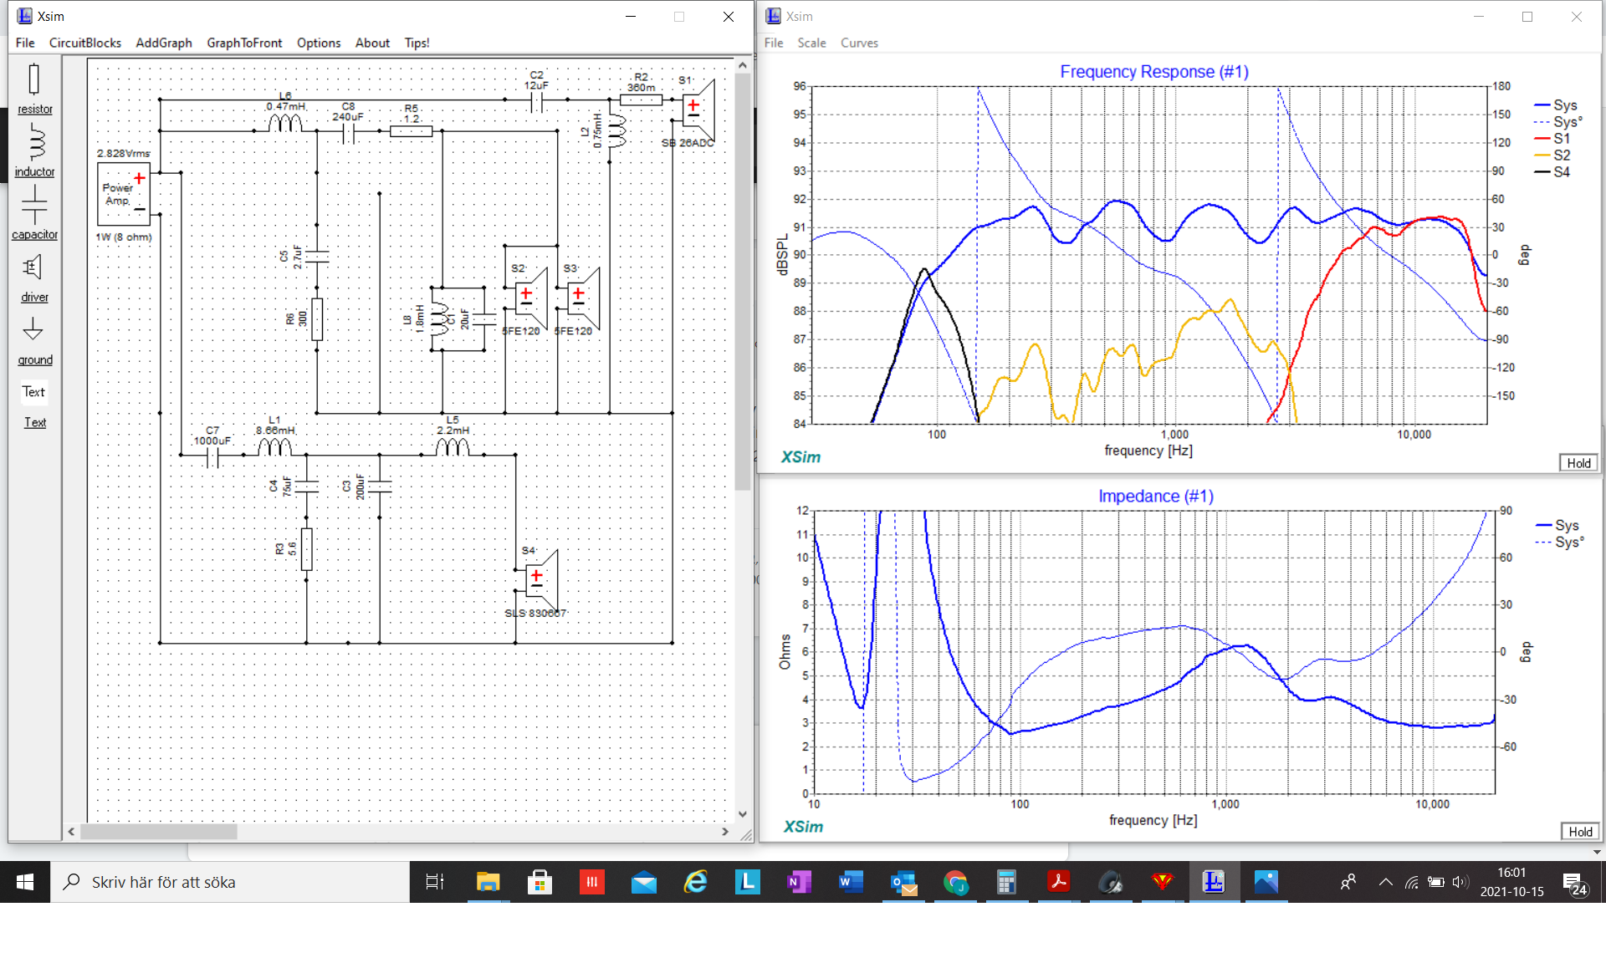The height and width of the screenshot is (963, 1606).
Task: Click the schematic horizontal scrollbar thumb
Action: [x=158, y=832]
